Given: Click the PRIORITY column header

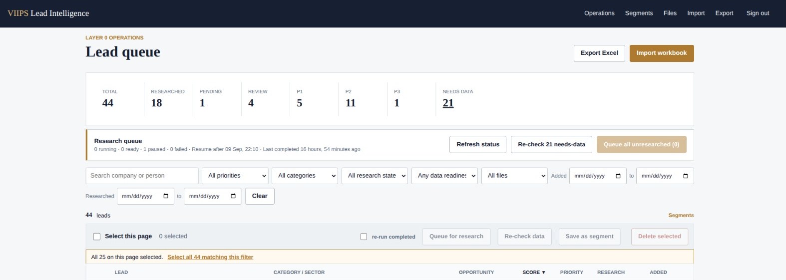Looking at the screenshot, I should click(x=572, y=273).
